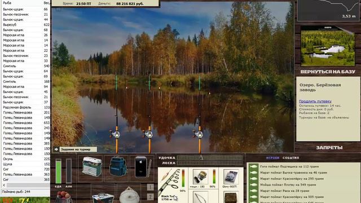
Task: Click the reel durability bar showing 96%
Action: click(214, 176)
